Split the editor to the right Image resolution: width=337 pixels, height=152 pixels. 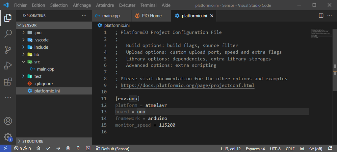click(321, 16)
